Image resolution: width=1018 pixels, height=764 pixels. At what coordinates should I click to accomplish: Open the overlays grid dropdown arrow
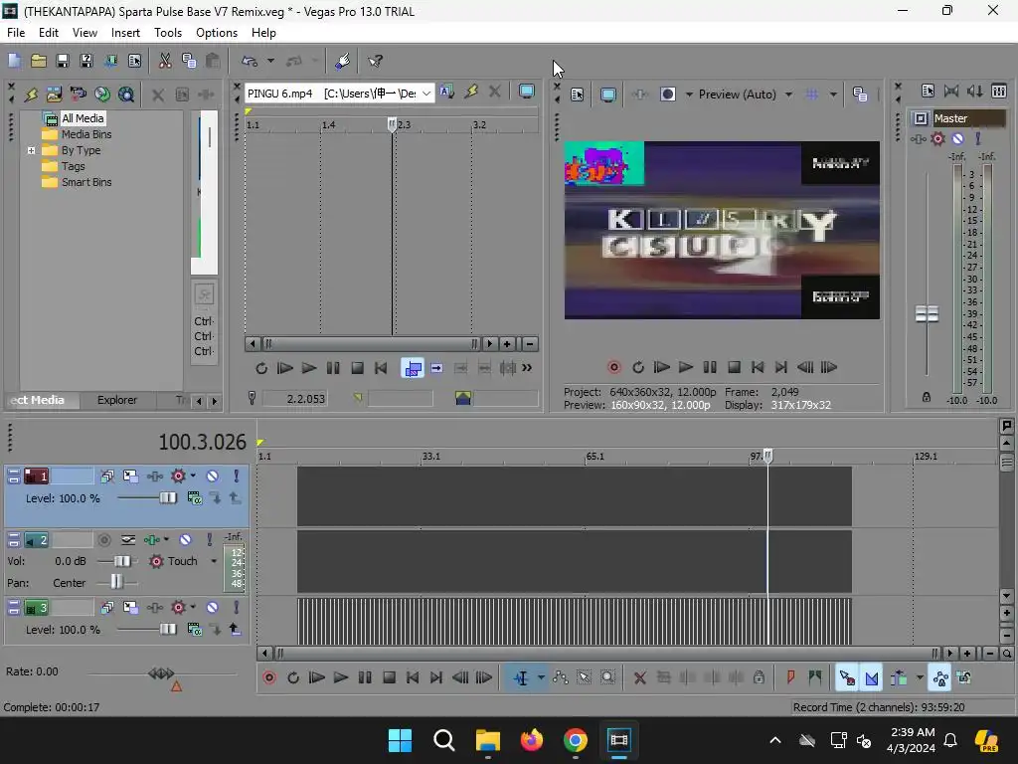(833, 95)
